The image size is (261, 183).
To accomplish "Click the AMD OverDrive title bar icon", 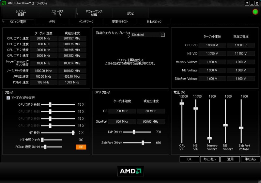I will (4, 3).
